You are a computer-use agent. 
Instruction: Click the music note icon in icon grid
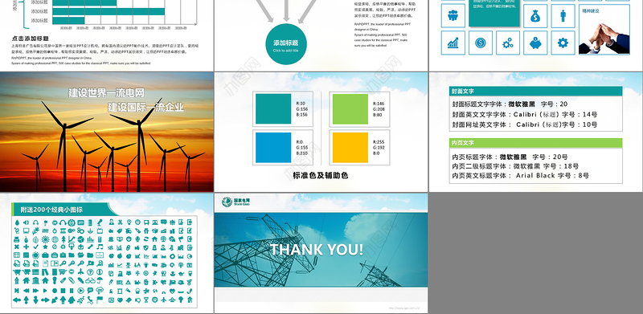pyautogui.click(x=100, y=247)
